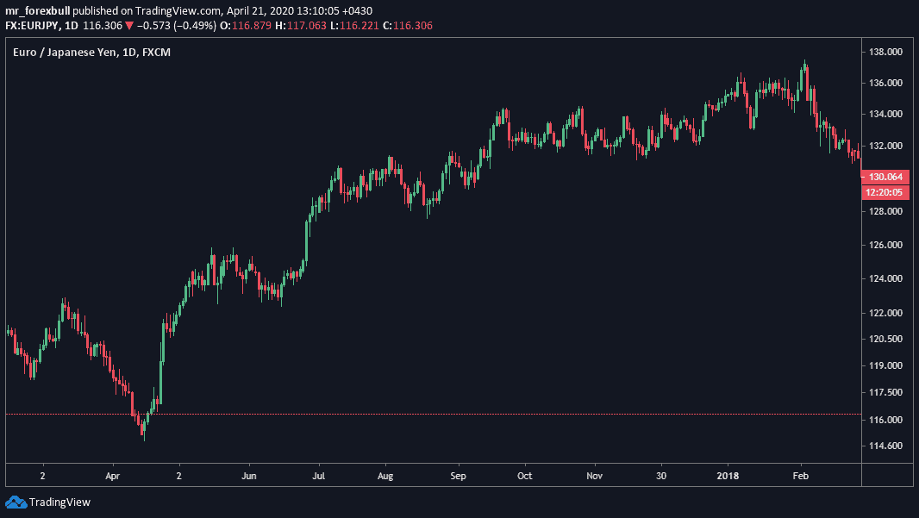The width and height of the screenshot is (919, 518).
Task: Open the mr_forexbull author name
Action: pos(38,11)
